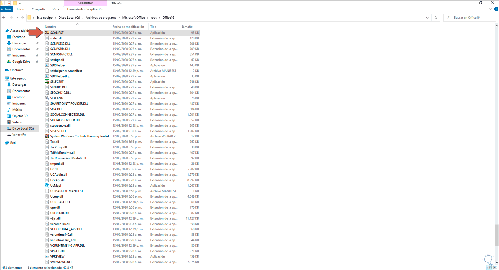This screenshot has width=499, height=270.
Task: Click the Objetos 3D cube icon
Action: coord(9,116)
